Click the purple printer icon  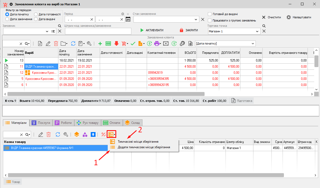click(x=157, y=44)
